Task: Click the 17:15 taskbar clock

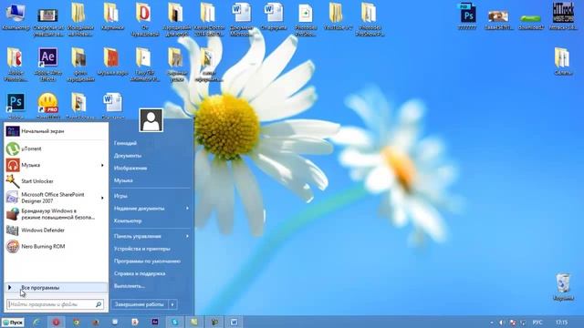Action: tap(562, 323)
